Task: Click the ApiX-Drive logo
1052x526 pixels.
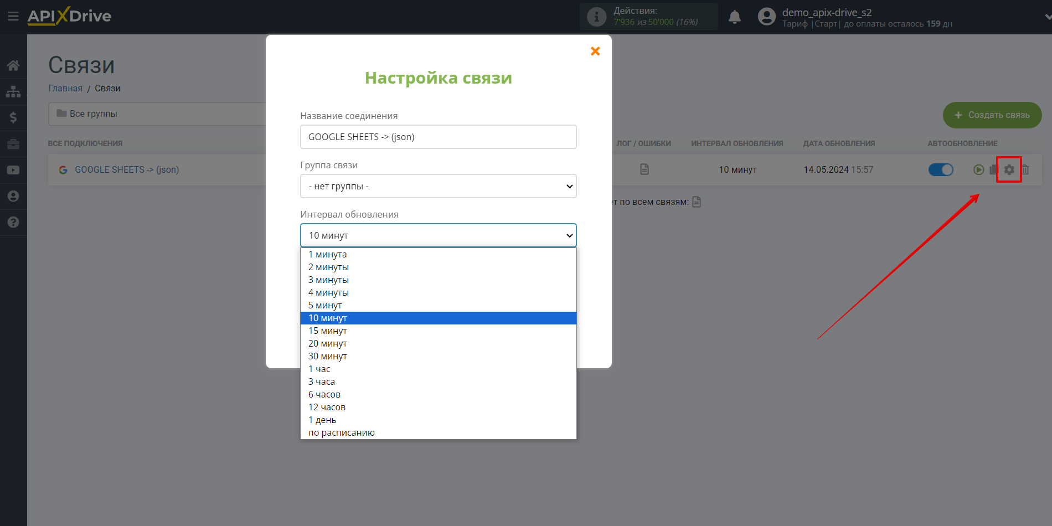Action: tap(69, 16)
